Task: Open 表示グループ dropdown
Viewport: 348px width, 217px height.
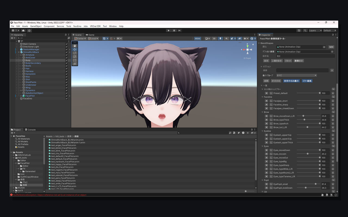Action: point(297,75)
